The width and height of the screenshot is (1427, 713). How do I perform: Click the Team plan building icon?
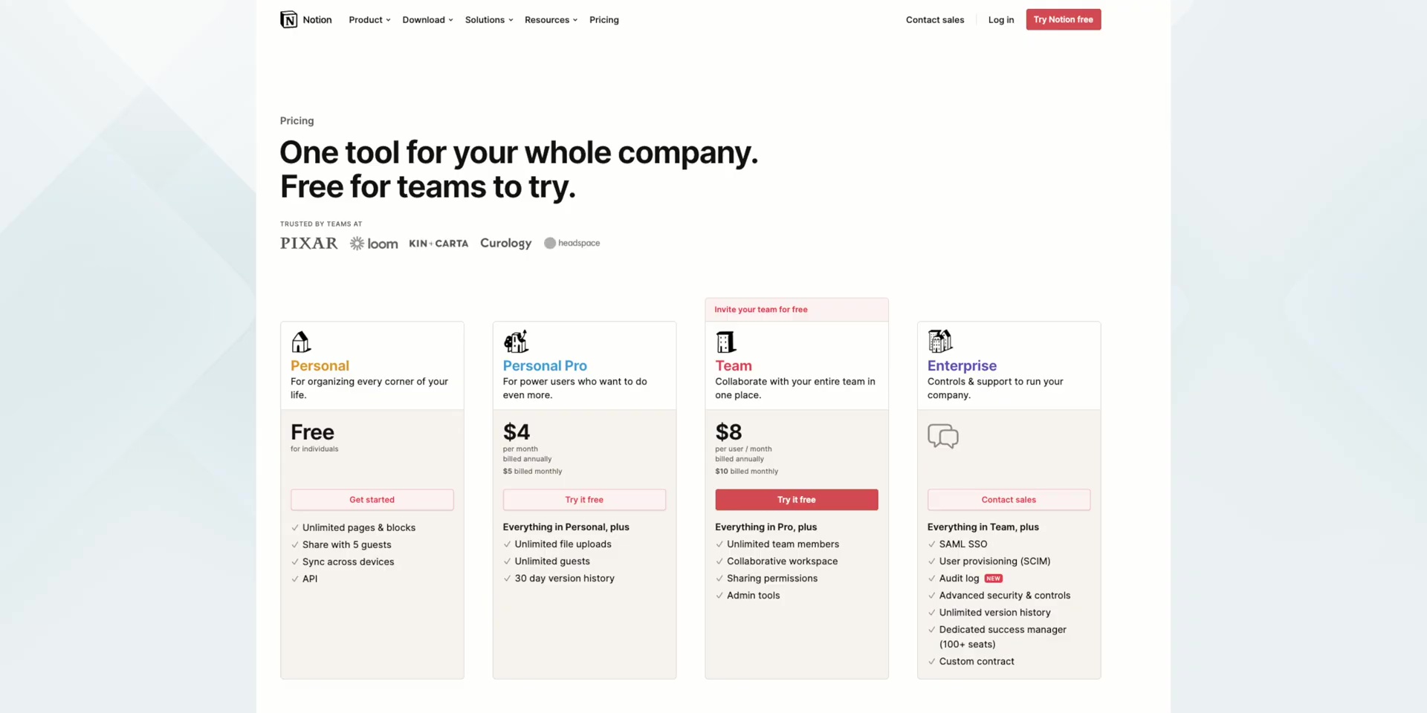pyautogui.click(x=725, y=342)
